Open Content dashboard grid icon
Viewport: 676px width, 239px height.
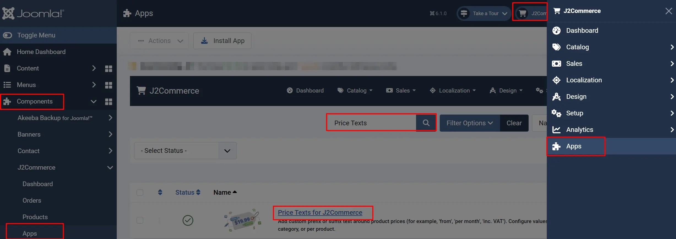[109, 69]
